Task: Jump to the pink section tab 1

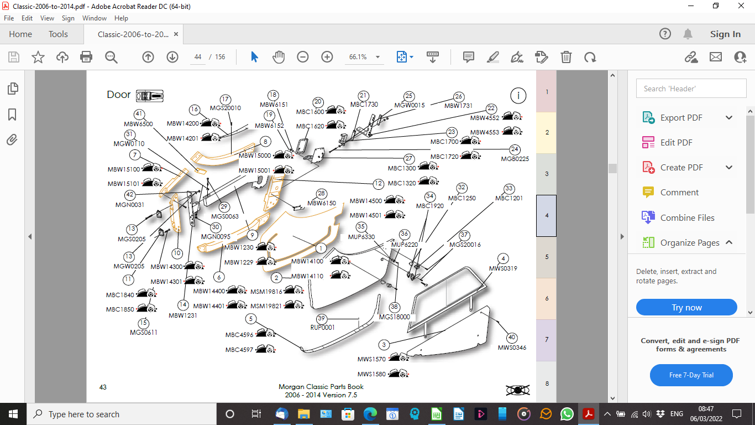Action: coord(547,91)
